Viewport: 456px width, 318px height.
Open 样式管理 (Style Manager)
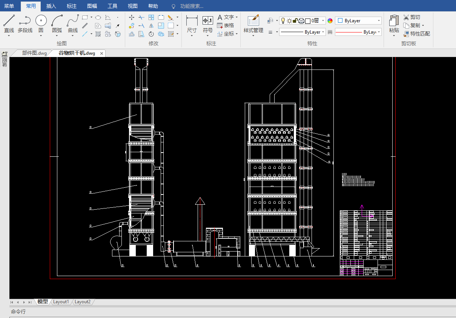tap(253, 23)
